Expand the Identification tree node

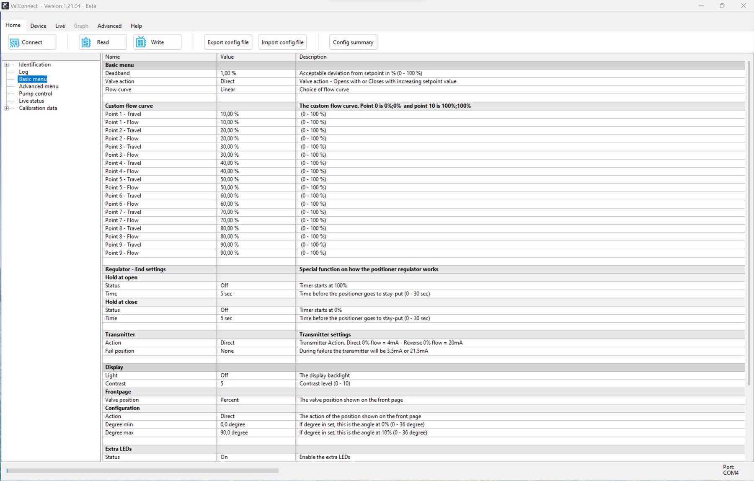tap(7, 65)
